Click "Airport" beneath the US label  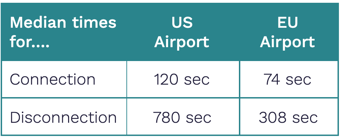point(182,42)
